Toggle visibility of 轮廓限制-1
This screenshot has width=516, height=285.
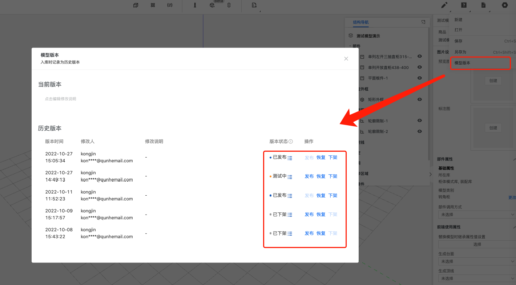click(x=420, y=121)
